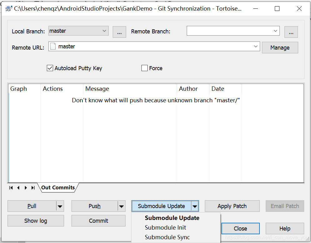Click the TortoiseGit icon in title bar
311x243 pixels.
pos(8,8)
